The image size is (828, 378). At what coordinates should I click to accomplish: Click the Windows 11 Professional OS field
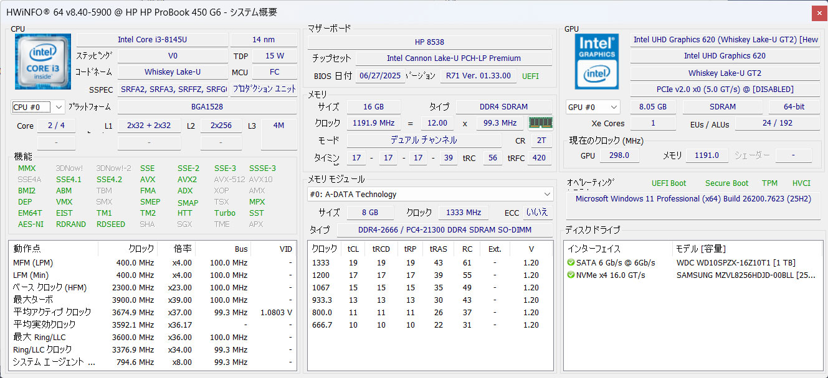[693, 199]
